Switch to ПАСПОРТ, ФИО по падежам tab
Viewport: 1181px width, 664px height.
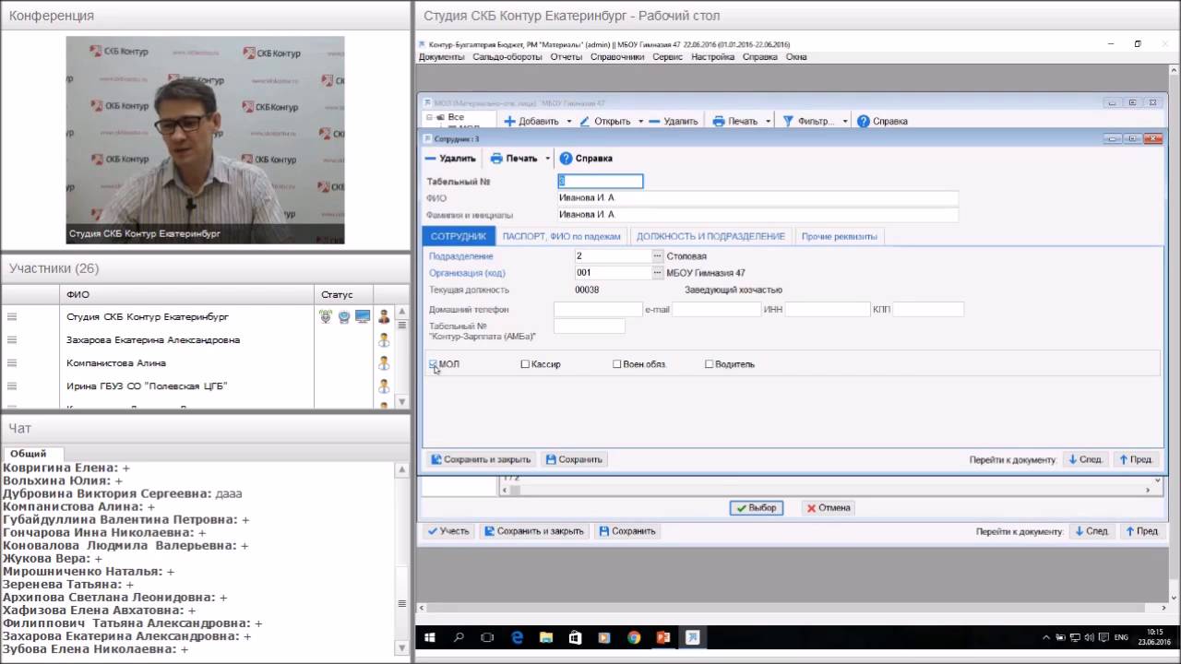point(561,236)
